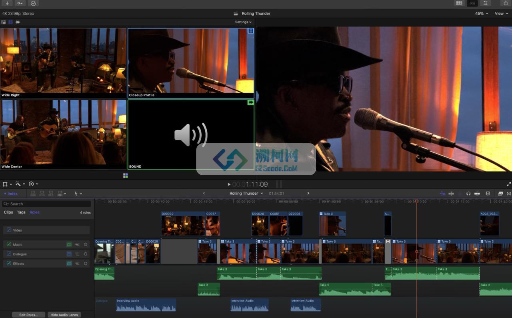Click connect clip to primary storyline icon
The height and width of the screenshot is (318, 512).
[x=33, y=193]
